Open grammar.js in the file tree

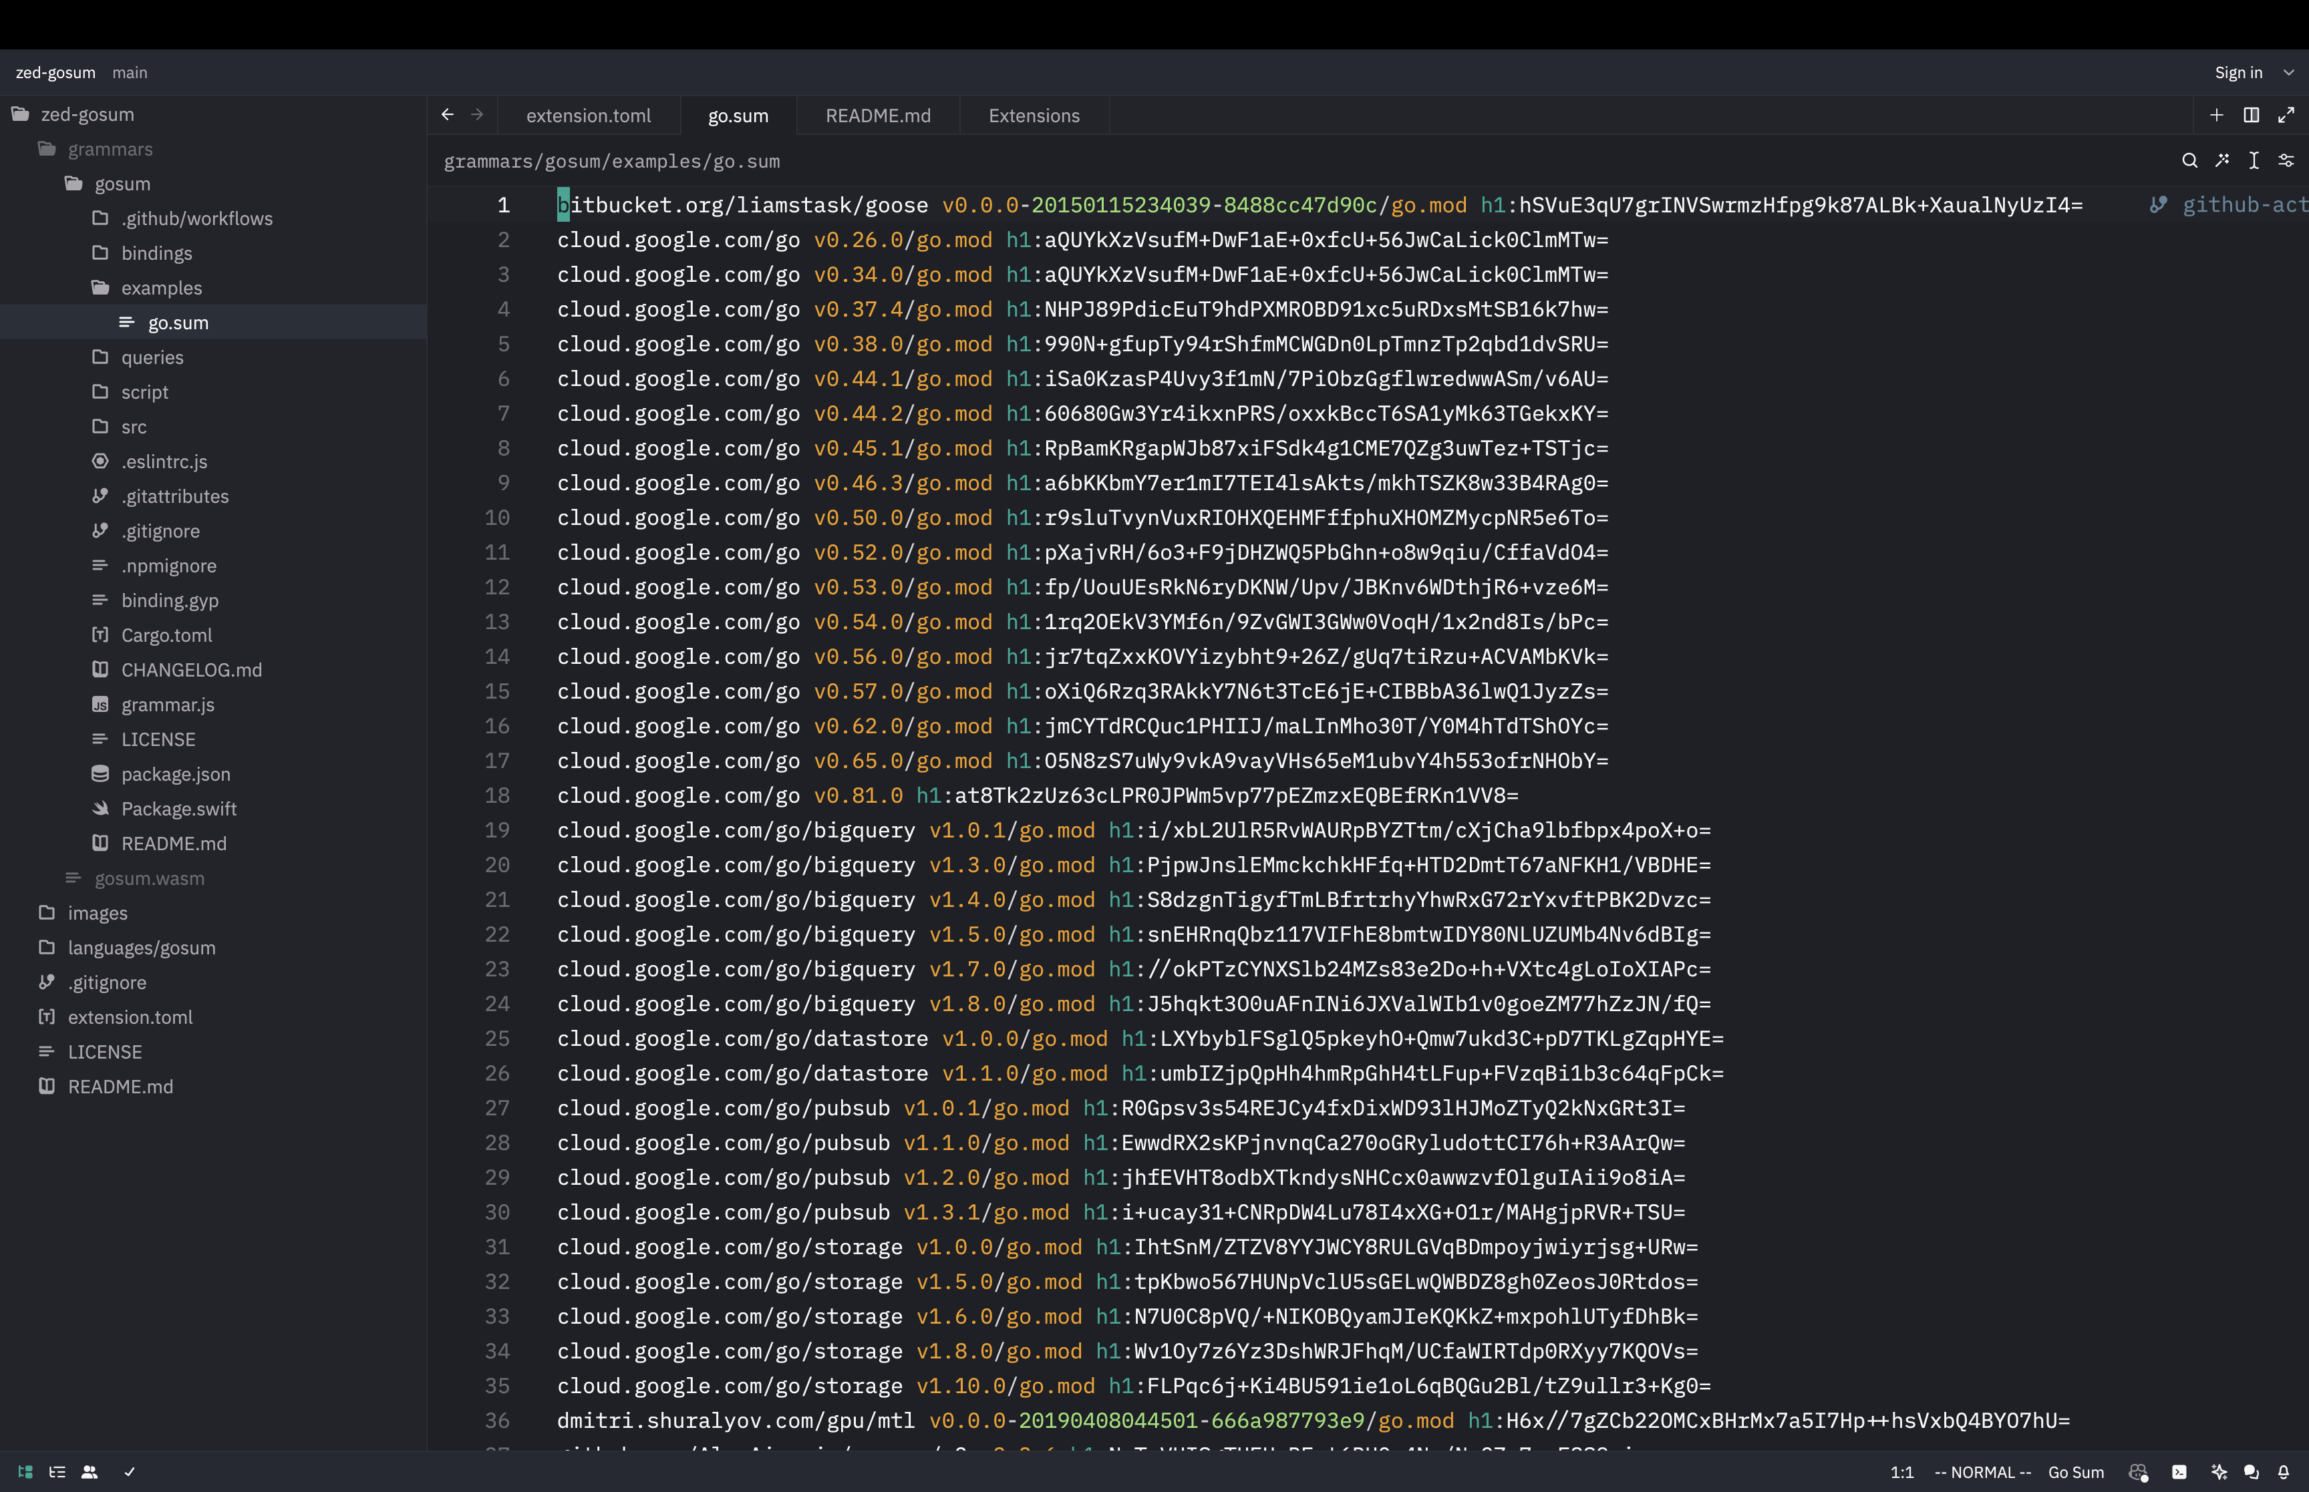click(213, 705)
